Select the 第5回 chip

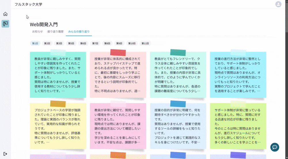point(71,43)
